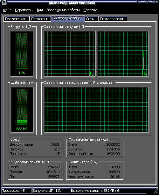Screen dimensions: 159x195
Task: Click the page file usage history graph
Action: coord(96,110)
